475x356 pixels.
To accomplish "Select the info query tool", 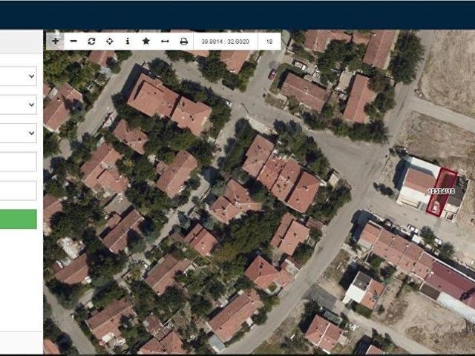I will (x=128, y=42).
